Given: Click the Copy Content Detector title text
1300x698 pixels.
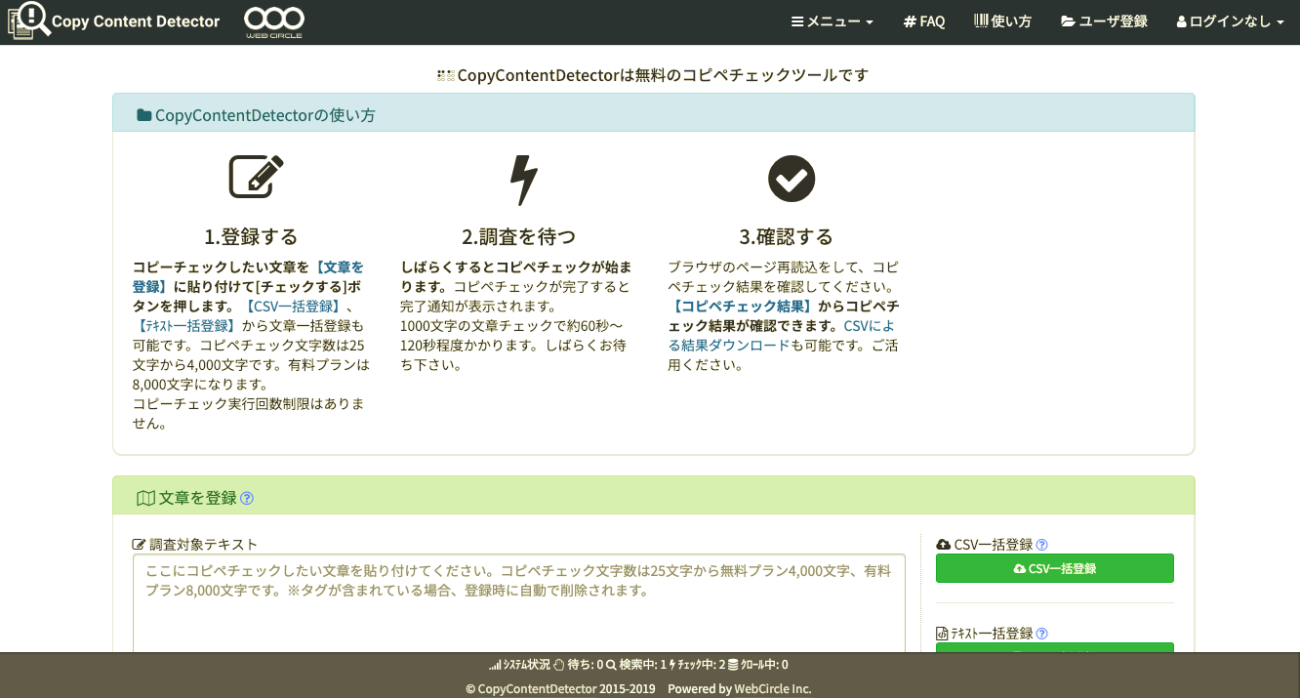Looking at the screenshot, I should pos(136,21).
